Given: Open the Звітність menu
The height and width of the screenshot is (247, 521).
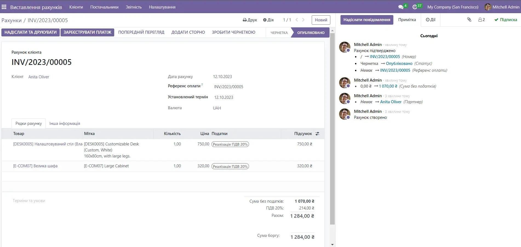Looking at the screenshot, I should (x=134, y=7).
